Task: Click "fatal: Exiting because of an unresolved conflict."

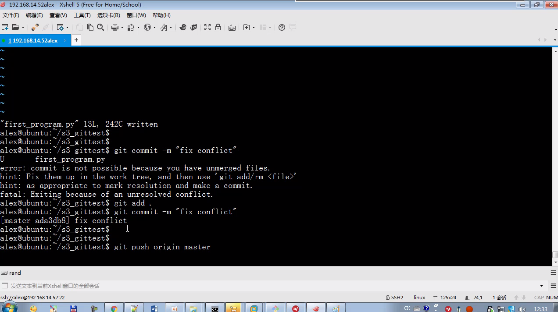Action: point(107,194)
